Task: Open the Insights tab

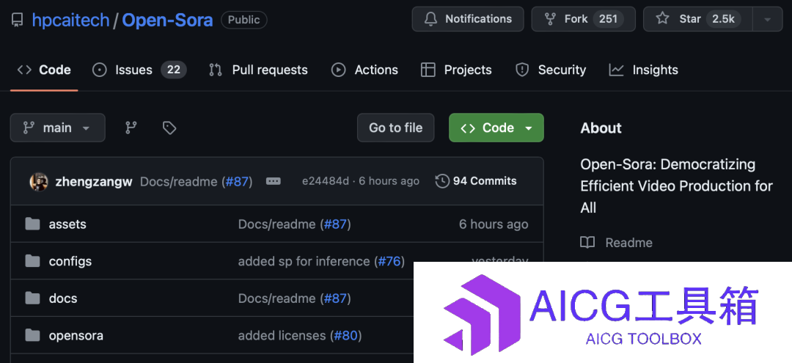Action: pyautogui.click(x=644, y=70)
